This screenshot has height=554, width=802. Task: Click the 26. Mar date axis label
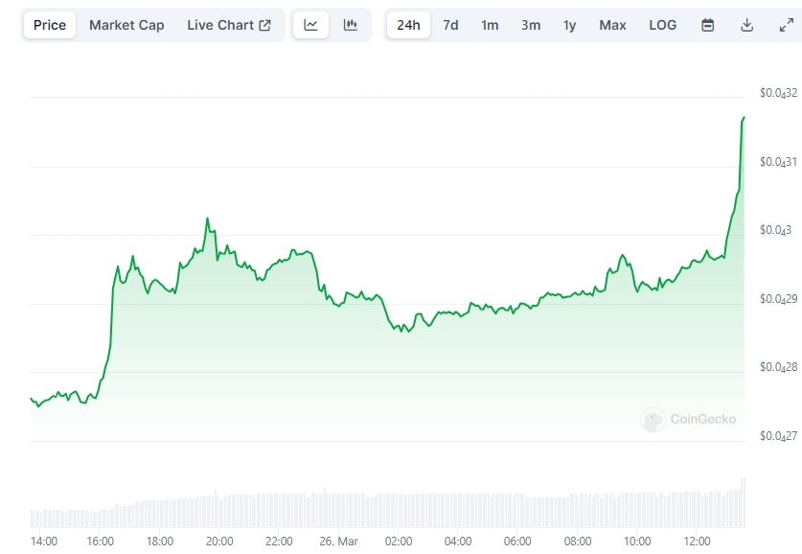(x=338, y=541)
